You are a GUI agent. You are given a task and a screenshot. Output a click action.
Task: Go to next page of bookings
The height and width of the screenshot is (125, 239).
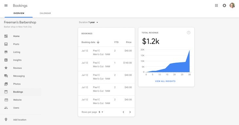click(130, 112)
